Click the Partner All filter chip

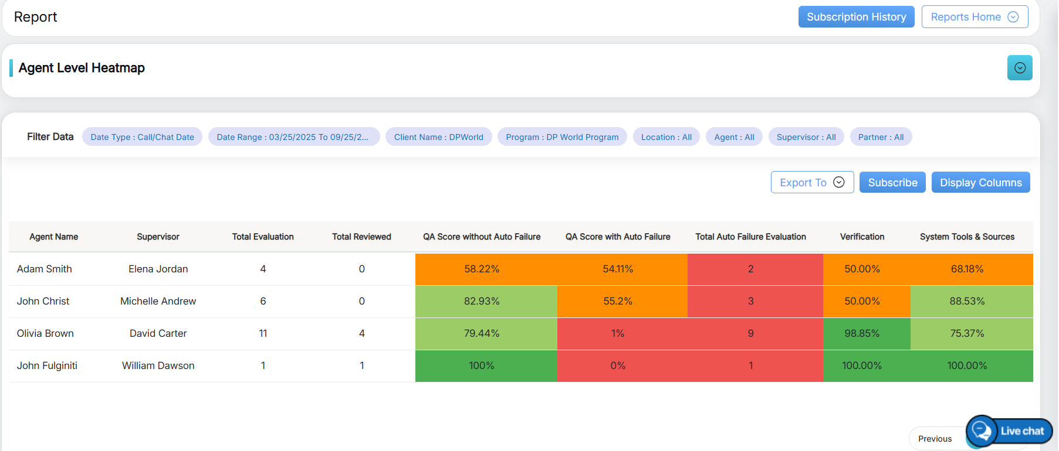click(880, 137)
